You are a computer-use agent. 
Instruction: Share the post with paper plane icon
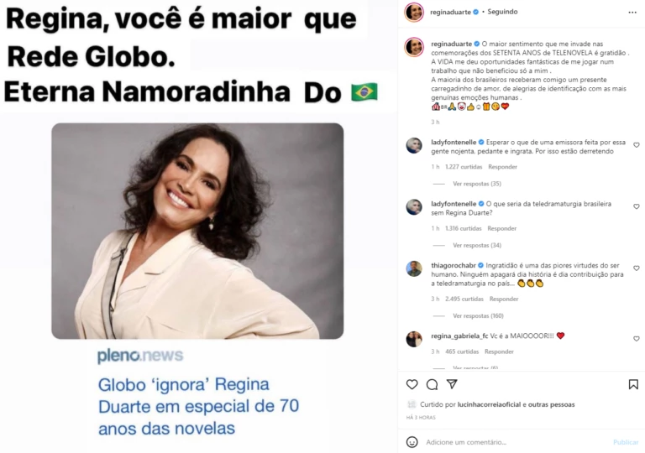click(452, 384)
